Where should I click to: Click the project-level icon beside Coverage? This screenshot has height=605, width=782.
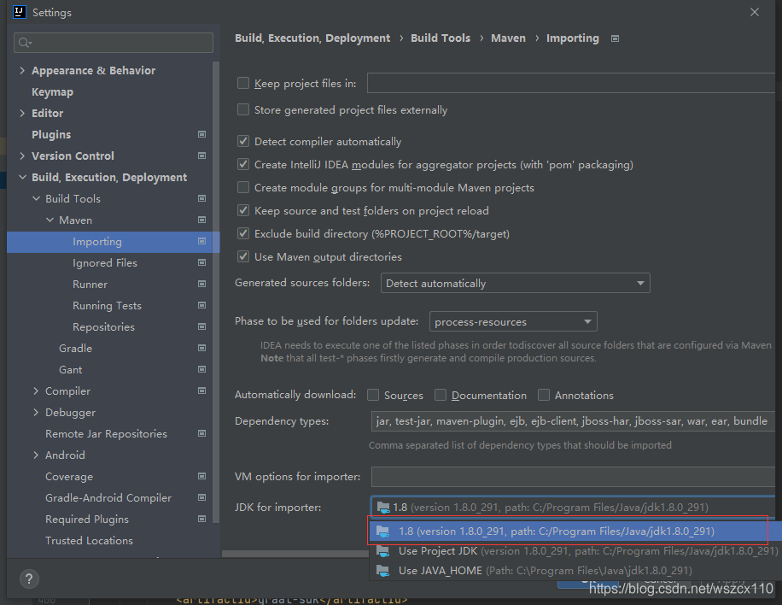[202, 476]
